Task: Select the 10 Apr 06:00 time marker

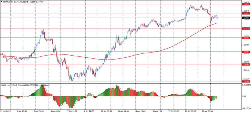Action: 106,111
